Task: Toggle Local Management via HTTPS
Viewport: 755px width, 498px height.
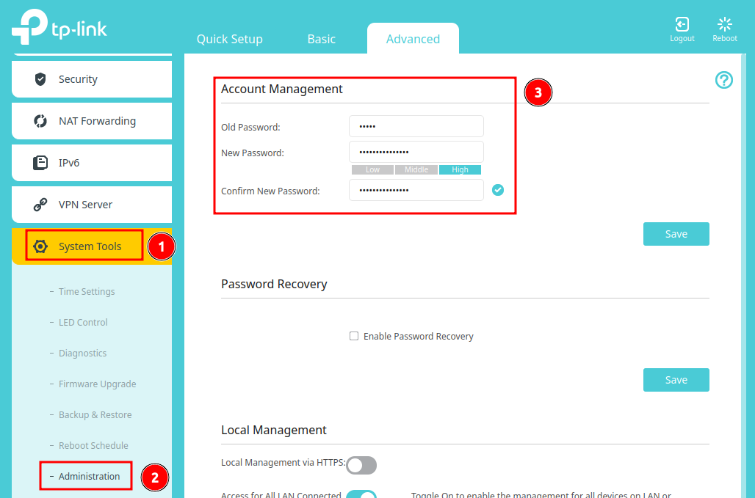Action: pos(361,465)
